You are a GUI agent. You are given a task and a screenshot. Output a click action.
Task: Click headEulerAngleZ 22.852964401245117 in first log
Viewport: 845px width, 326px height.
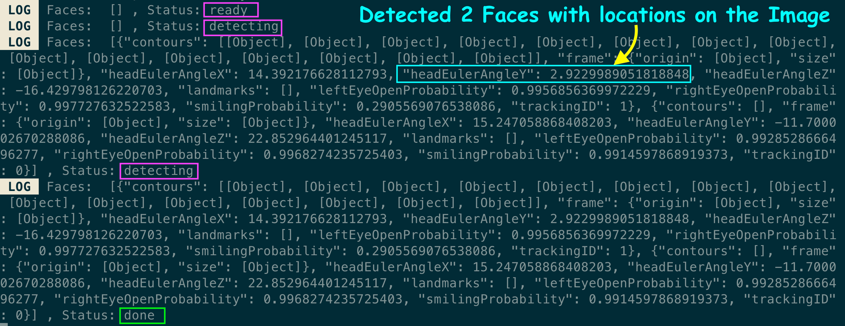(244, 139)
